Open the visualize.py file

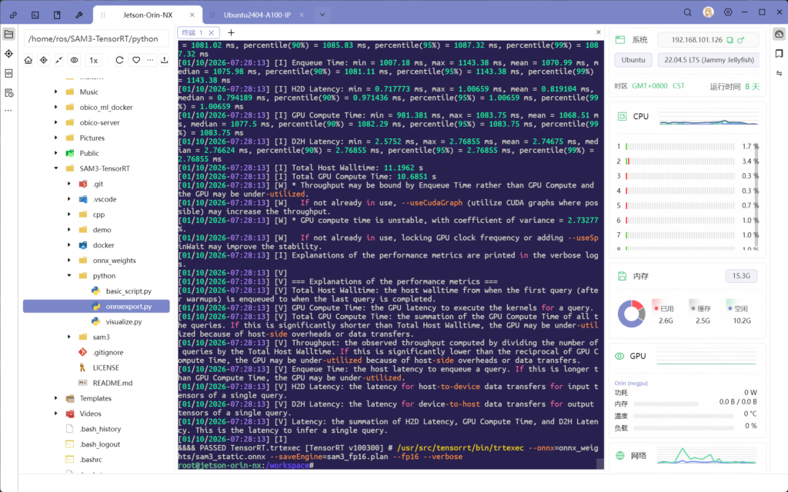click(x=123, y=321)
